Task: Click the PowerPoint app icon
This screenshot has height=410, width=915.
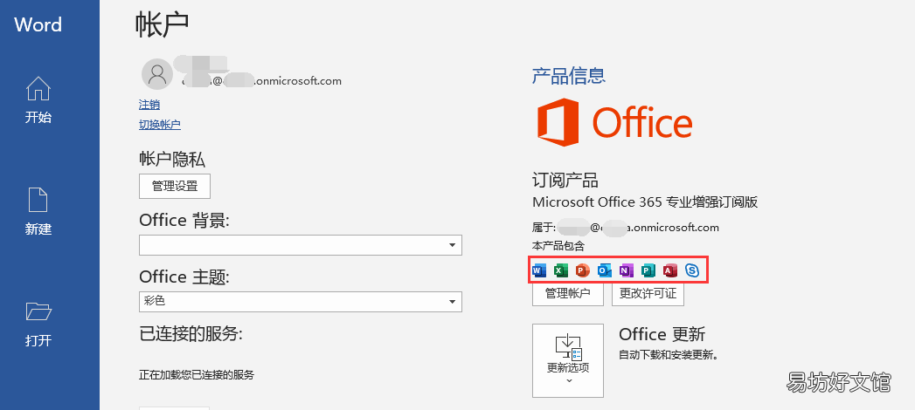Action: (x=582, y=270)
